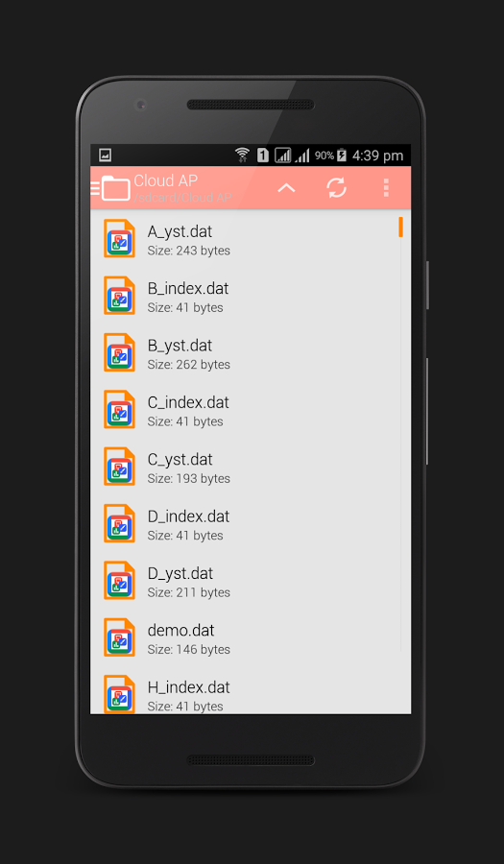This screenshot has width=504, height=864.
Task: Tap the /sdcard/Cloud AP path text
Action: click(x=182, y=198)
